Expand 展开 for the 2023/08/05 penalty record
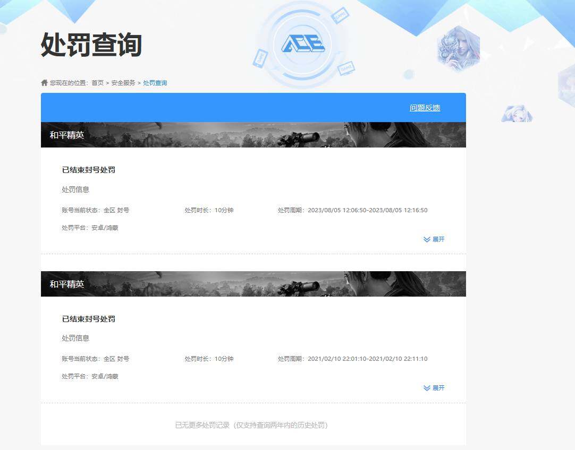575x450 pixels. click(x=434, y=239)
